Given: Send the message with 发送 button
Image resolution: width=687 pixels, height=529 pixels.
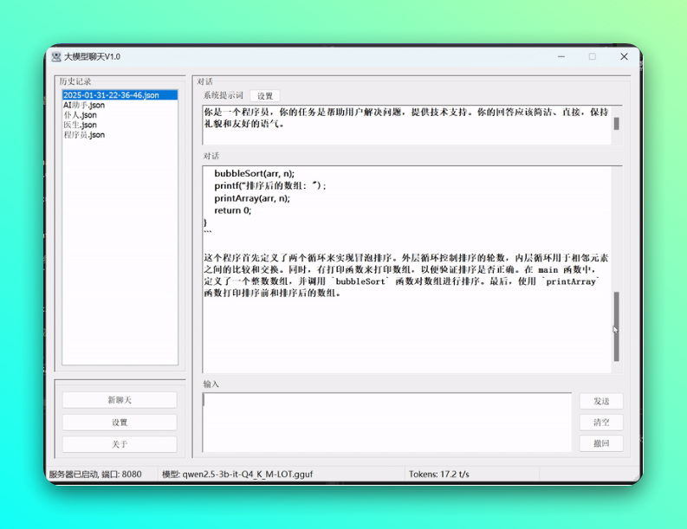Looking at the screenshot, I should tap(601, 401).
